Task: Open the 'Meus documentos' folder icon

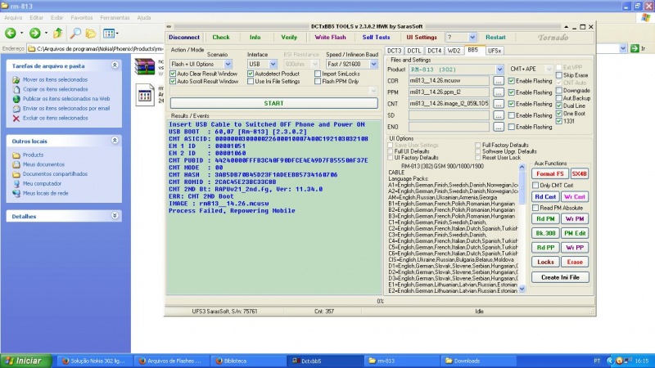Action: coord(16,164)
